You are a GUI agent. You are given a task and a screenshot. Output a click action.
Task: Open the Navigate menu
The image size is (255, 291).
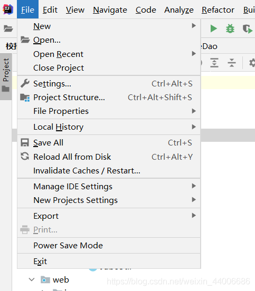pos(110,10)
